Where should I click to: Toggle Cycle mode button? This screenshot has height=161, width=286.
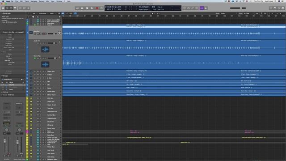click(x=101, y=8)
